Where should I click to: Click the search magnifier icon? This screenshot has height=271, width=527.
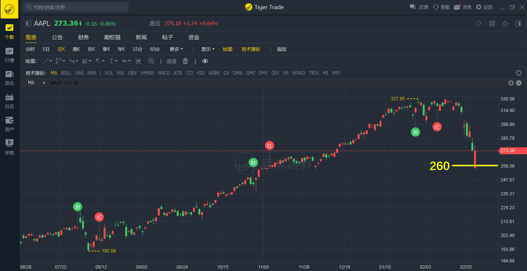[29, 7]
